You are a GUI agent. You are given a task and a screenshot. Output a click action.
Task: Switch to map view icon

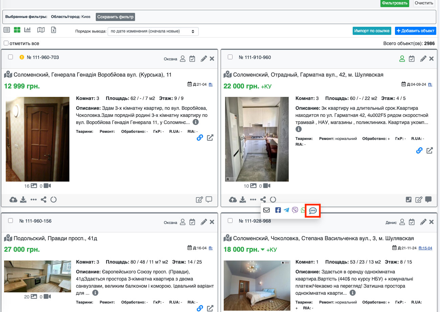[x=41, y=30]
